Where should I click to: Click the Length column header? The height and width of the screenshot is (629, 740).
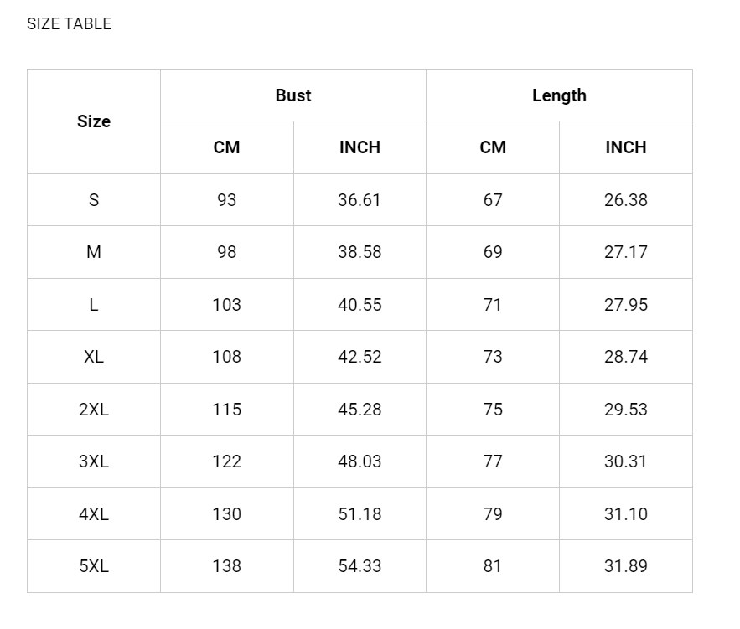coord(559,95)
